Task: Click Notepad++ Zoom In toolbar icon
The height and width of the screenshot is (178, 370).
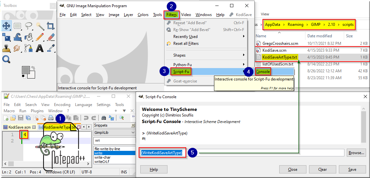Action: (x=122, y=118)
